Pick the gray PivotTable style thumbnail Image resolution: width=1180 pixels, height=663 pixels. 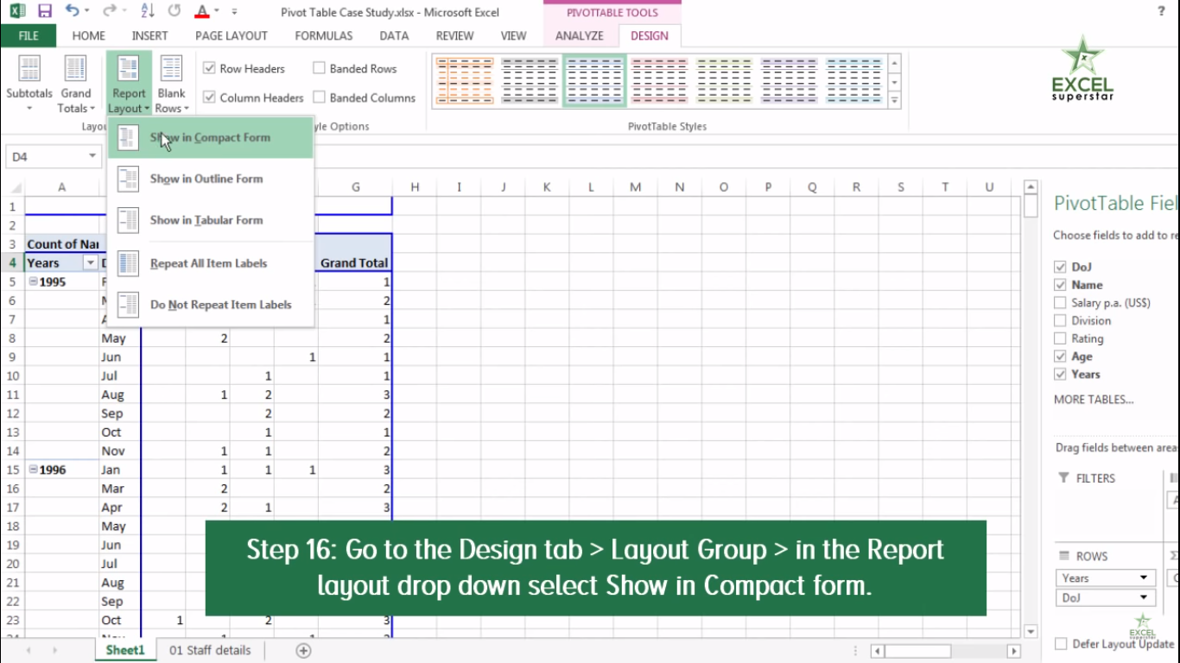coord(530,81)
